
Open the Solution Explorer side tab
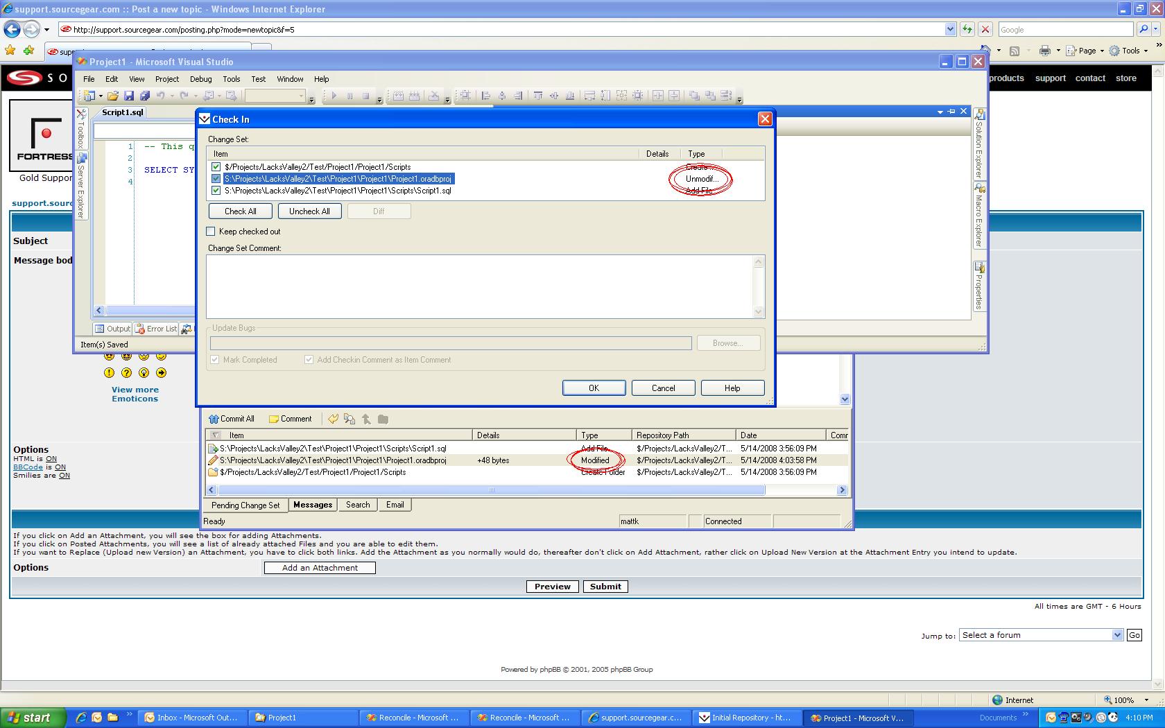click(979, 144)
